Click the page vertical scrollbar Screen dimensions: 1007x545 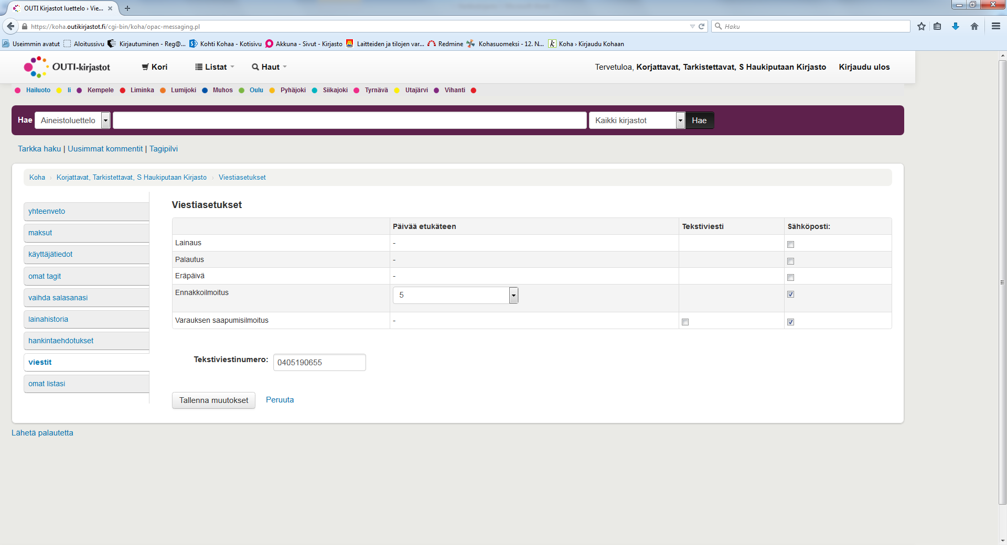click(x=1002, y=283)
